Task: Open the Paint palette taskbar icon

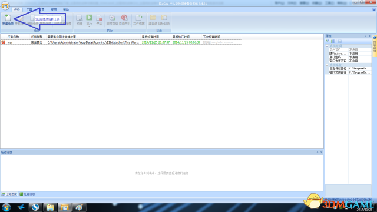Action: [80, 207]
